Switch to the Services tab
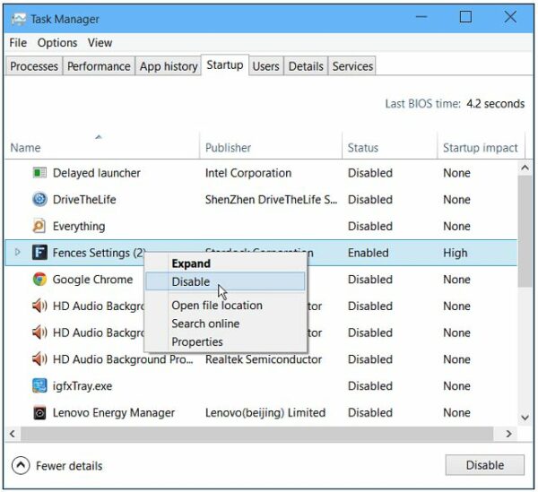 coord(352,66)
